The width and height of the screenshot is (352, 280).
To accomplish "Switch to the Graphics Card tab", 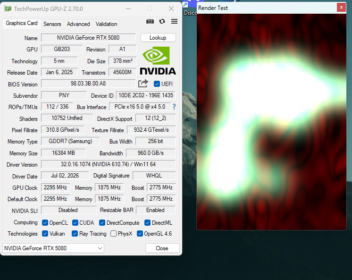I will [x=22, y=23].
